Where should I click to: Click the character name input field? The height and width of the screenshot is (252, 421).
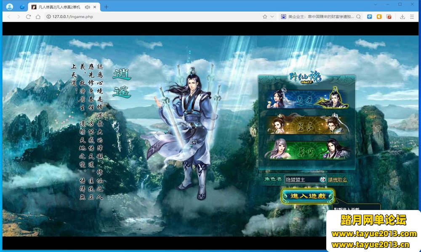[x=301, y=179]
